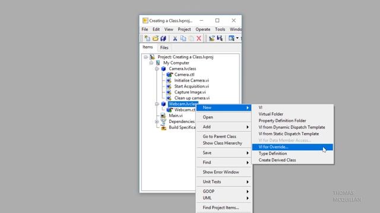Collapse the My Computer tree node

click(151, 63)
